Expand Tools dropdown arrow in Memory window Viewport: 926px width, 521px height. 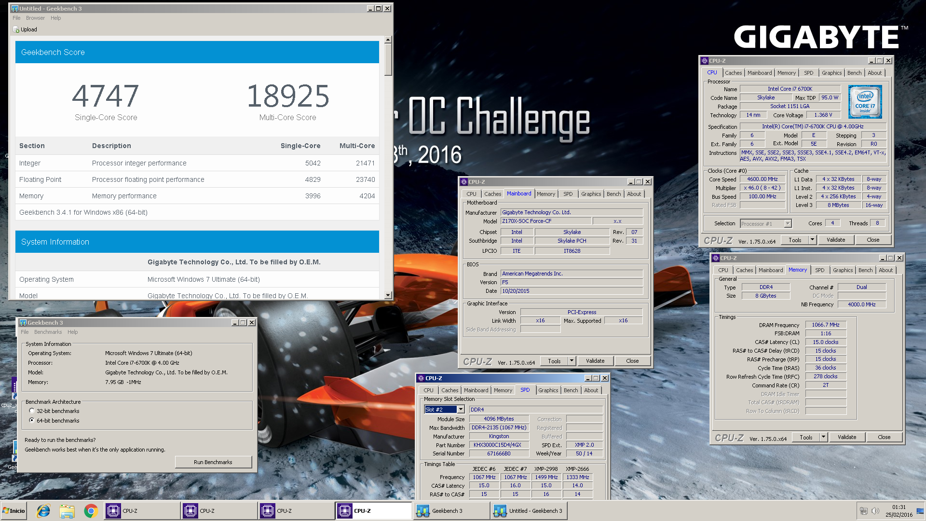(x=823, y=437)
